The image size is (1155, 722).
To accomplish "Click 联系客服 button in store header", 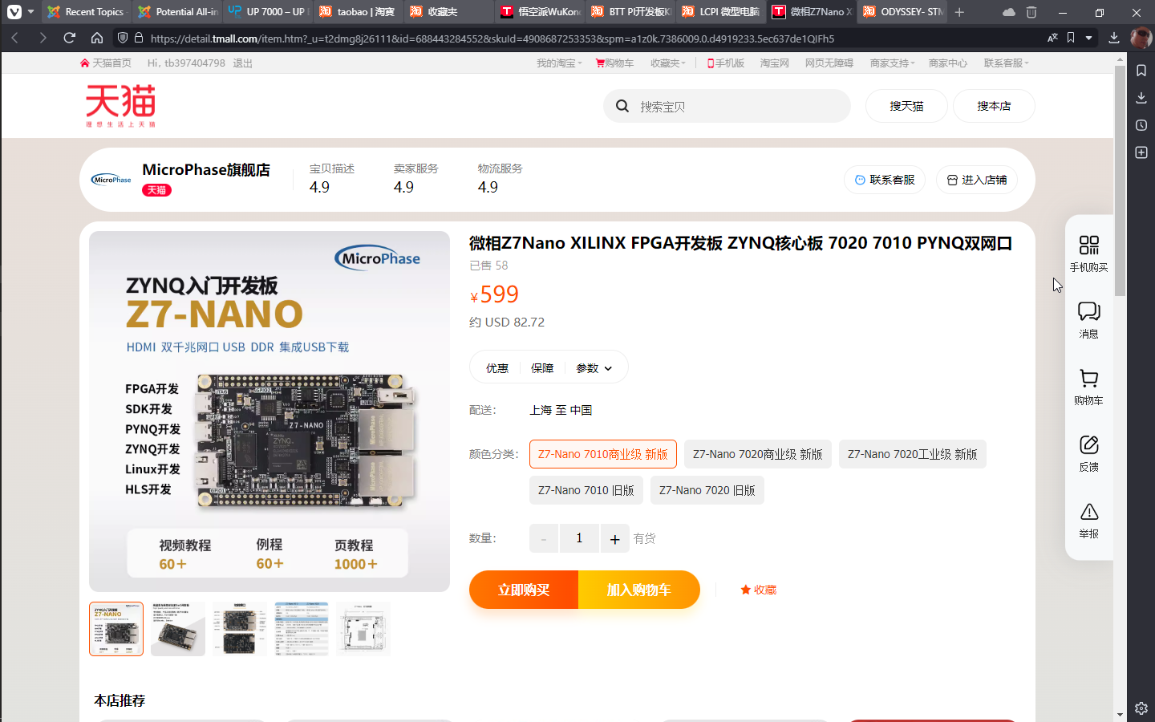I will coord(885,180).
